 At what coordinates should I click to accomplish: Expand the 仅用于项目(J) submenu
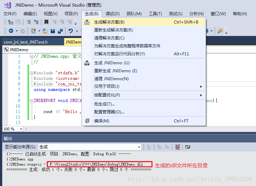pyautogui.click(x=144, y=86)
